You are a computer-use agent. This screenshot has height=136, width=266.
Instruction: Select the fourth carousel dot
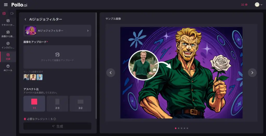pyautogui.click(x=184, y=128)
